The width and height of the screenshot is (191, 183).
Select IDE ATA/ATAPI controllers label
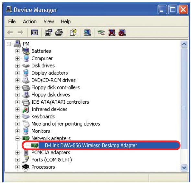click(x=60, y=102)
